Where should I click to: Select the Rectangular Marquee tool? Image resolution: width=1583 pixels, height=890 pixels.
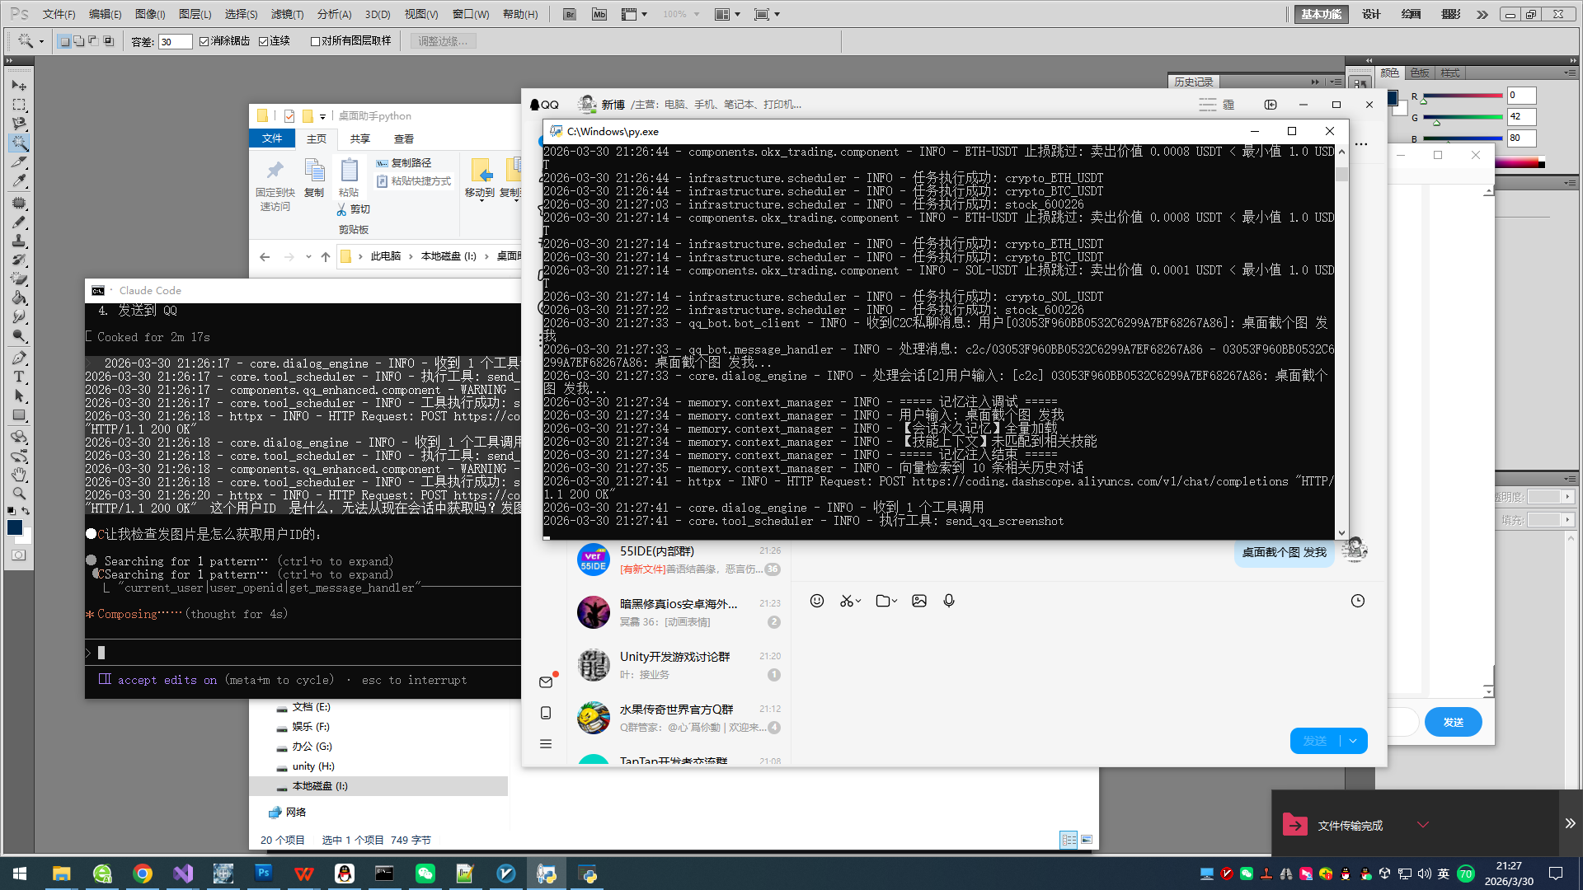(18, 105)
